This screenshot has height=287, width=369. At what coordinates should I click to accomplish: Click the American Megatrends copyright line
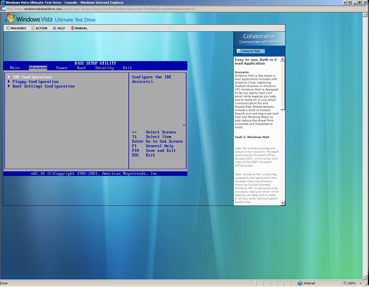click(95, 173)
